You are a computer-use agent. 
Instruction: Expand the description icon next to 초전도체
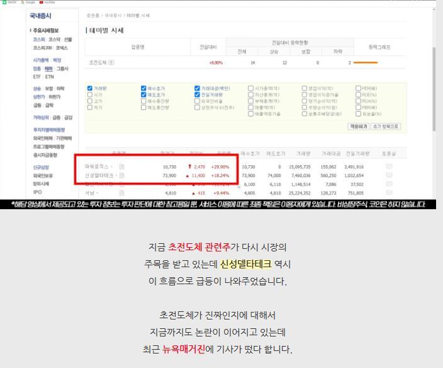click(111, 62)
